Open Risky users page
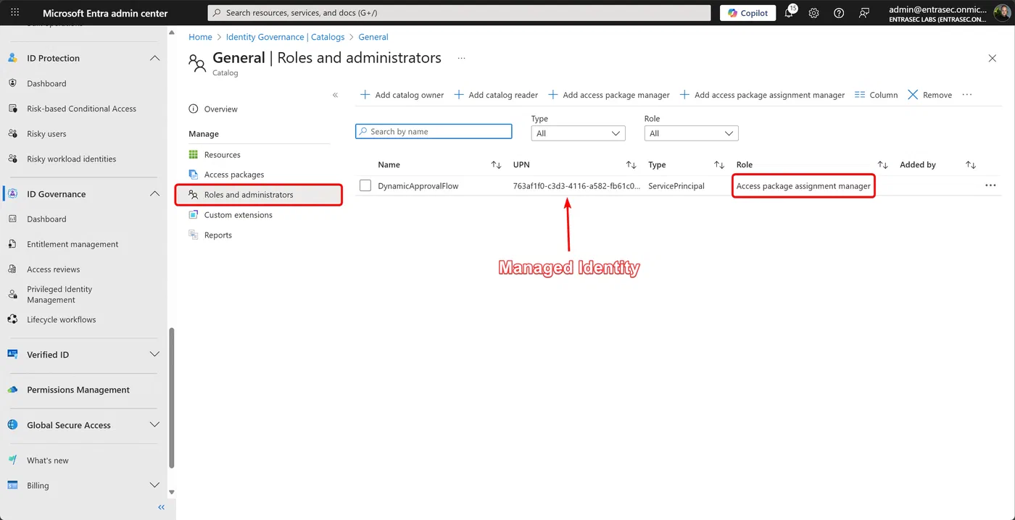 pyautogui.click(x=46, y=134)
